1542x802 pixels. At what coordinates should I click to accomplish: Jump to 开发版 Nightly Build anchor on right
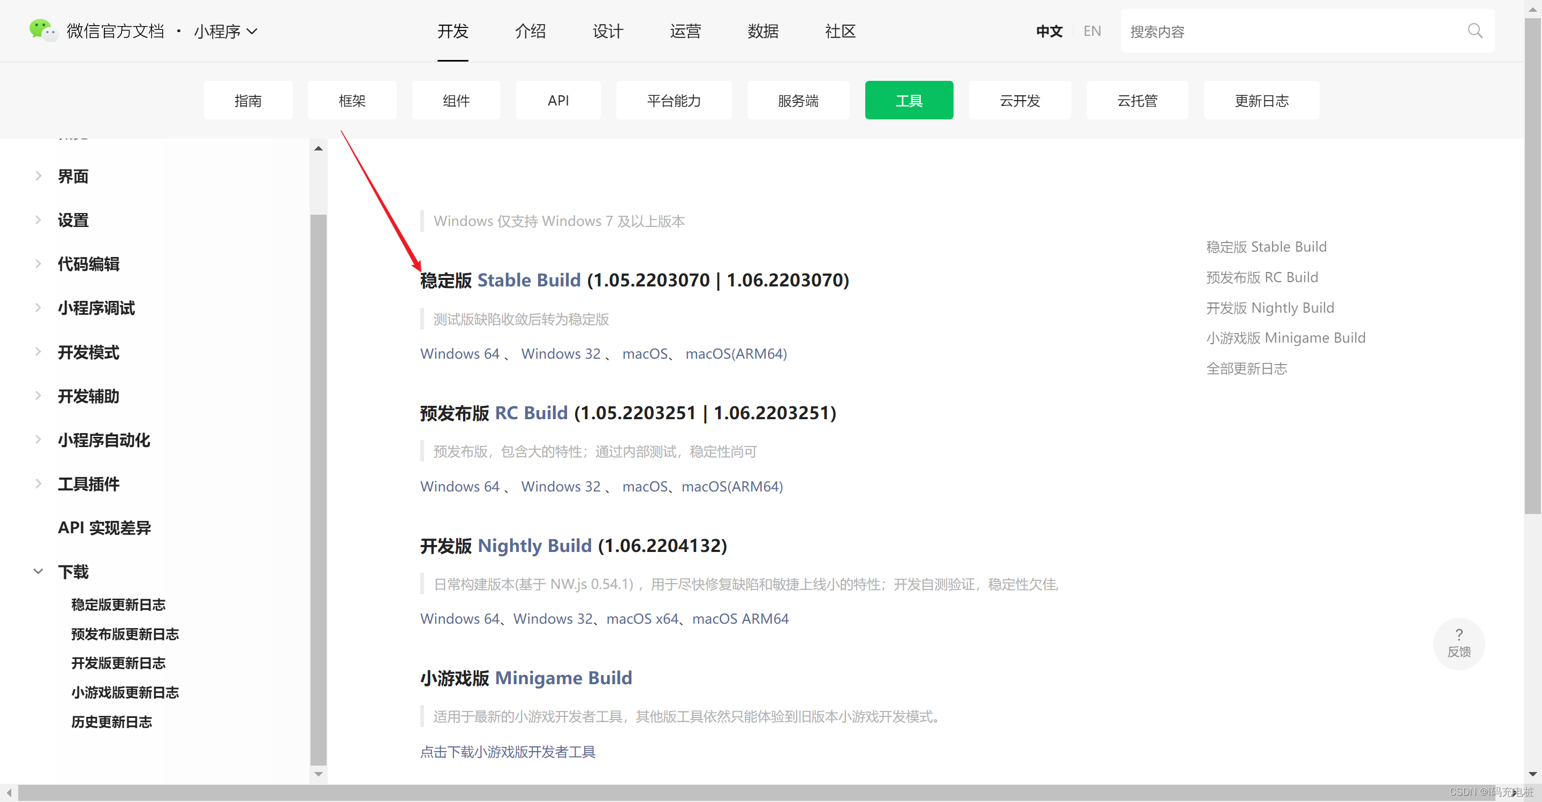[x=1269, y=308]
